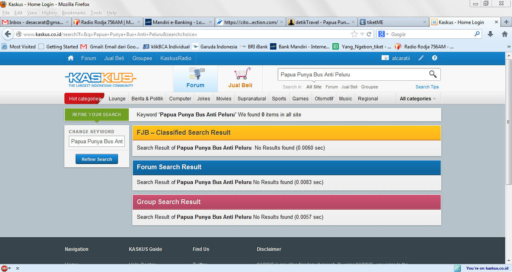512x272 pixels.
Task: Open new tab with plus button
Action: click(x=506, y=22)
